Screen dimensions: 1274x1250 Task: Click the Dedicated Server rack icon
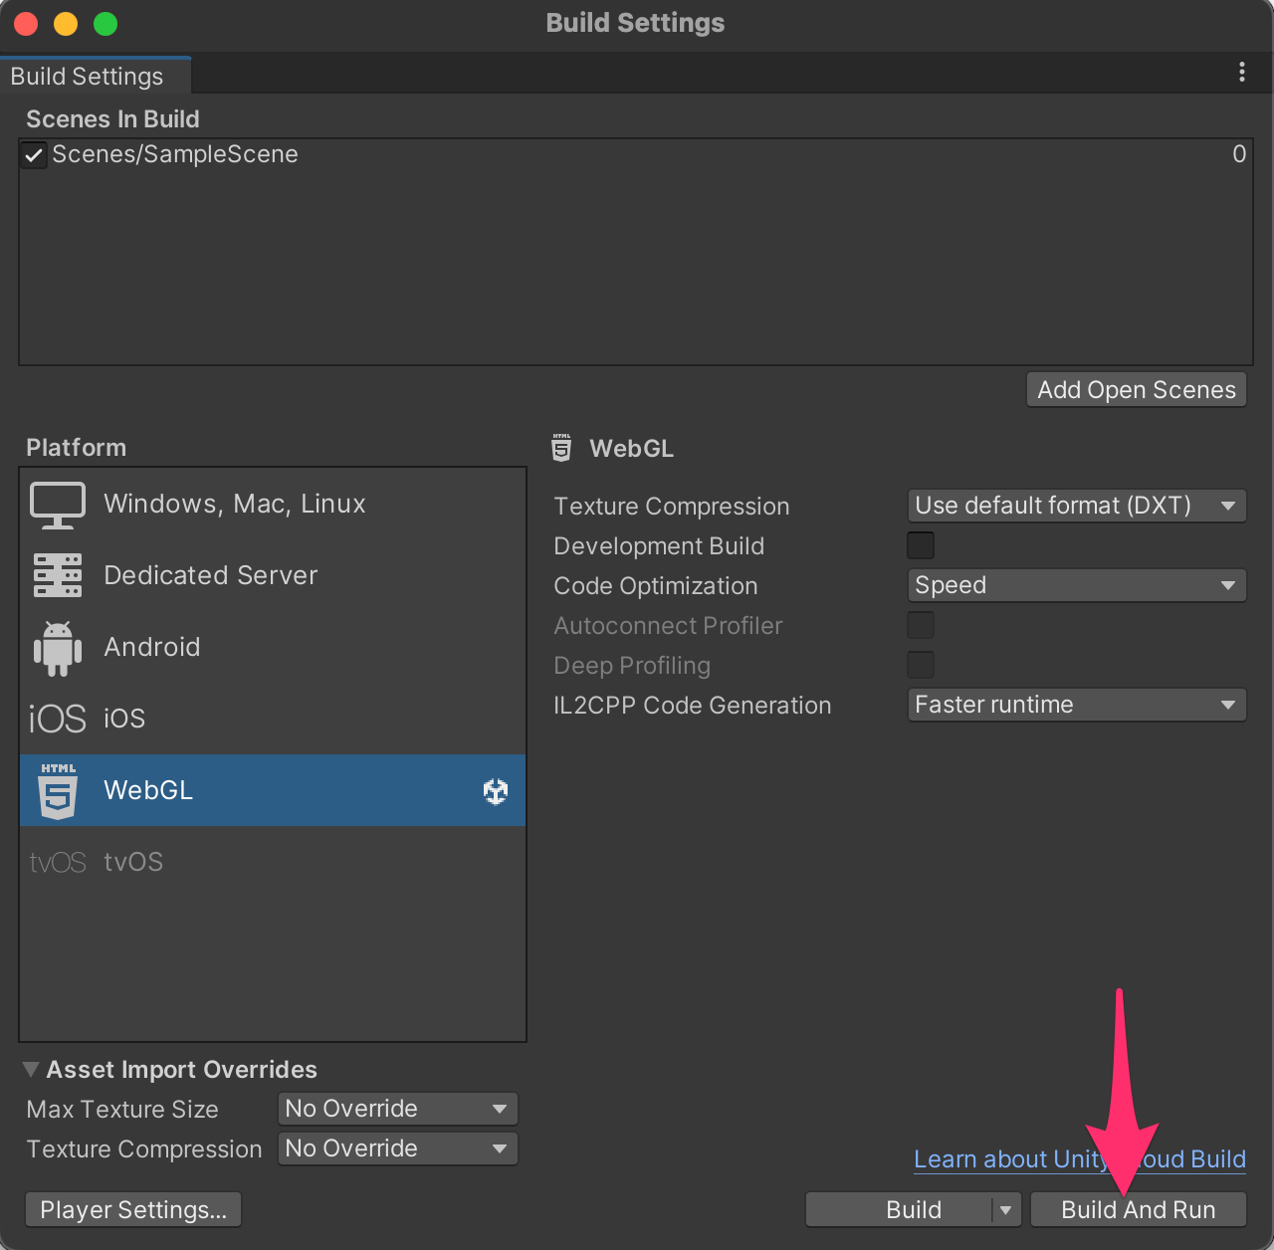[58, 575]
